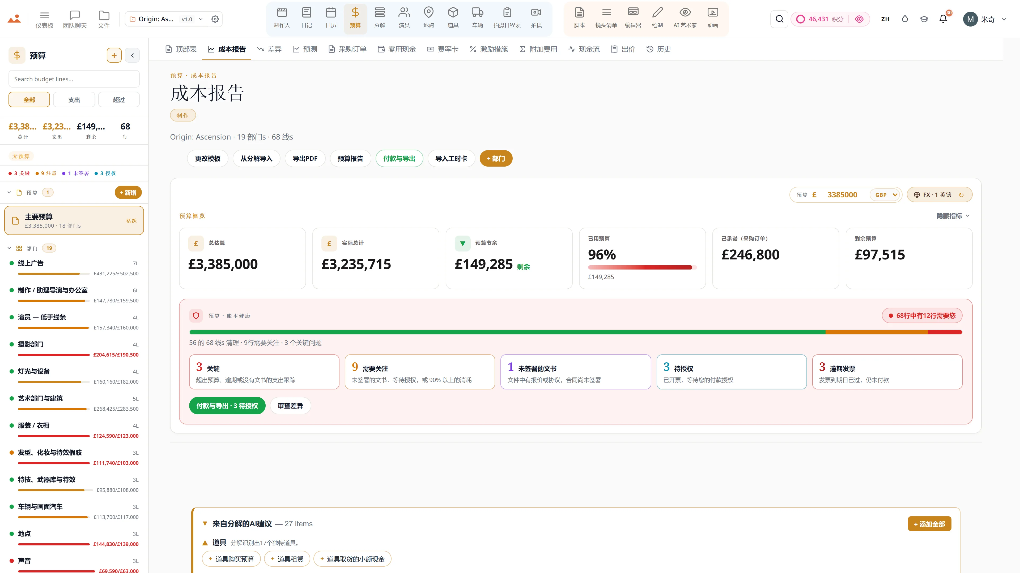Open the 文件 files folder icon
Screen dimensions: 1020x573
[104, 19]
